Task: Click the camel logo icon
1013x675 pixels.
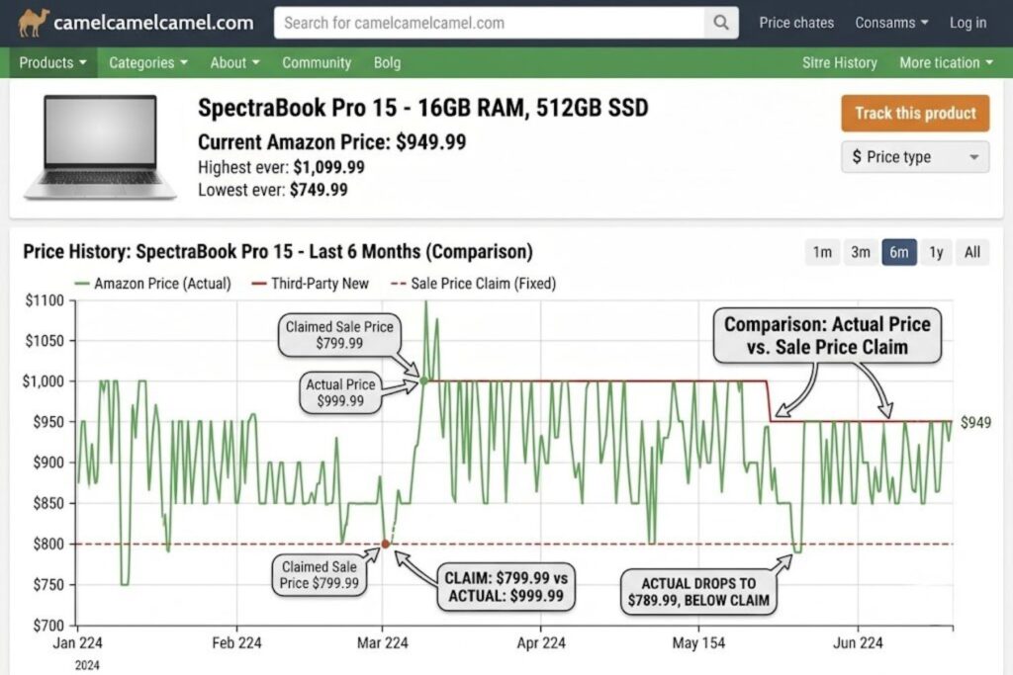Action: [x=33, y=23]
